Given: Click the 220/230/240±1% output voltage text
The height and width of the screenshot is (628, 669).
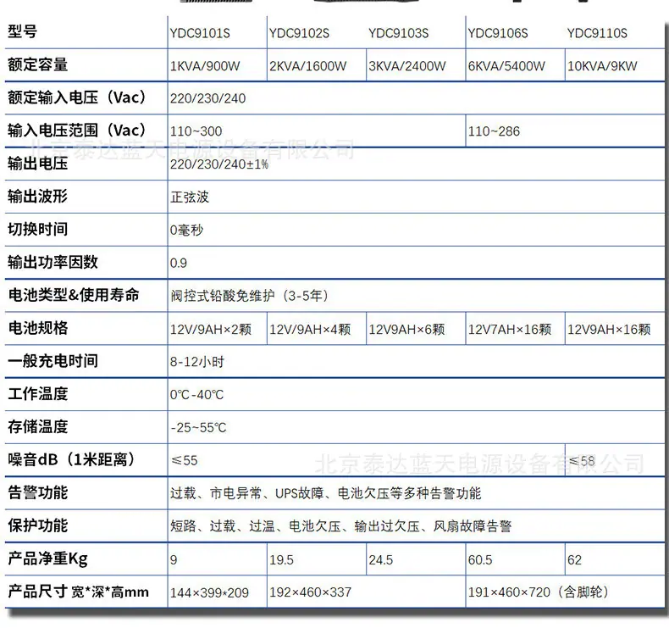Looking at the screenshot, I should coord(218,164).
